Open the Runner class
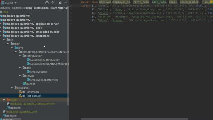The width and height of the screenshot is (213, 120). (30, 84)
